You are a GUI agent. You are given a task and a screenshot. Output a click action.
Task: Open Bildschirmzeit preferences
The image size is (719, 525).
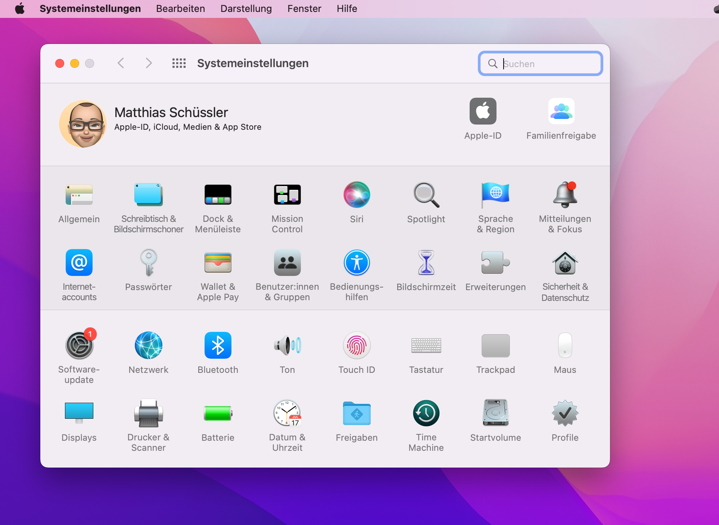pos(426,262)
